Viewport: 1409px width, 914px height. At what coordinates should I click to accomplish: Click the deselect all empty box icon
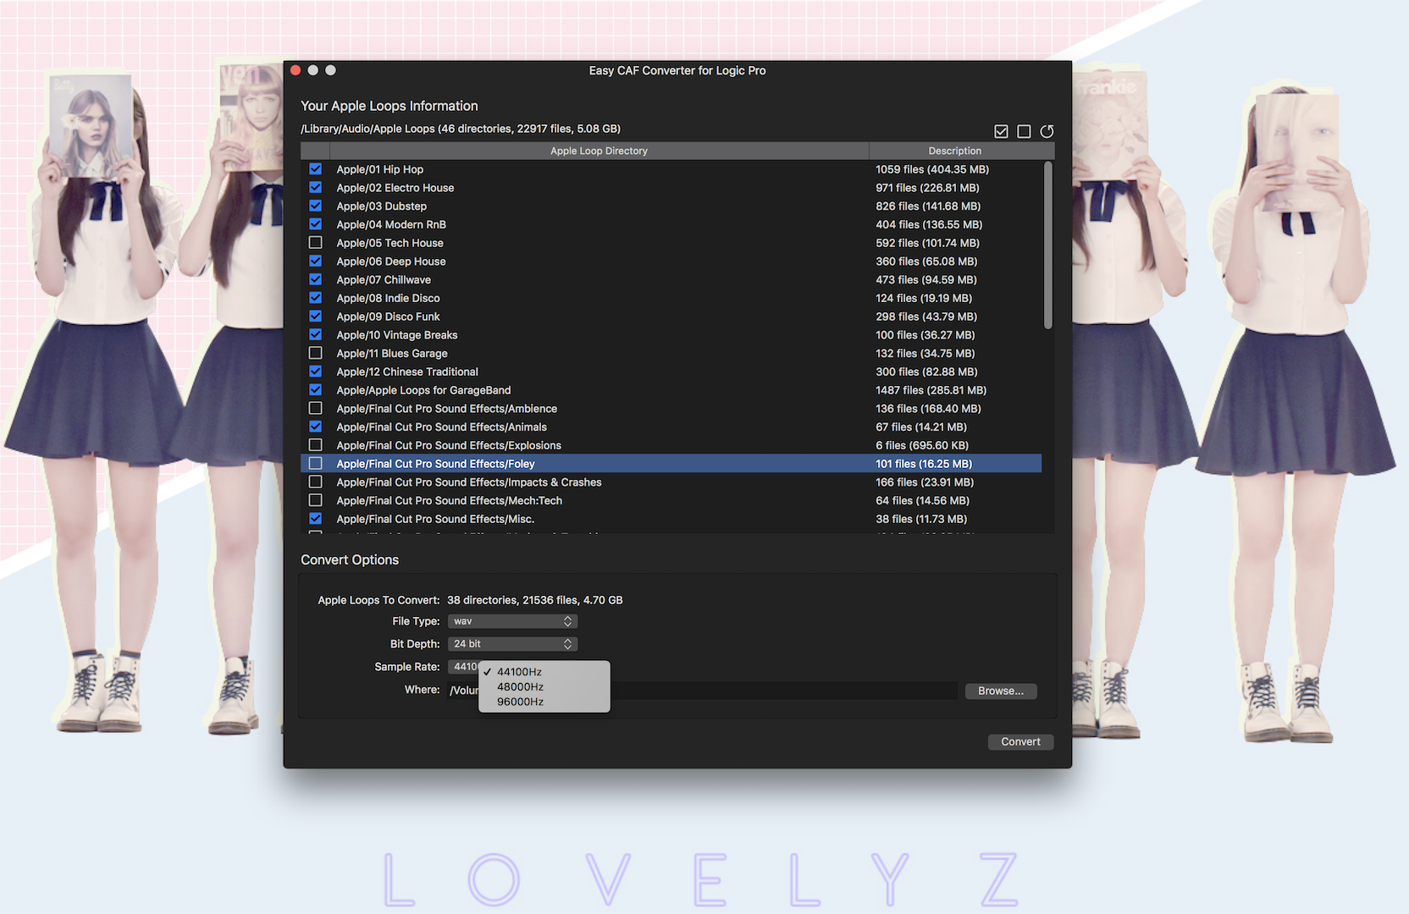coord(1024,131)
